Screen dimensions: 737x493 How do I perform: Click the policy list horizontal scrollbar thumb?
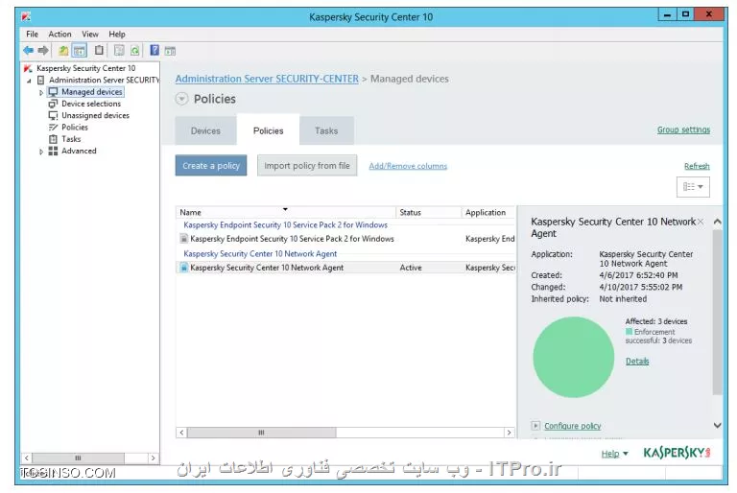coord(261,433)
